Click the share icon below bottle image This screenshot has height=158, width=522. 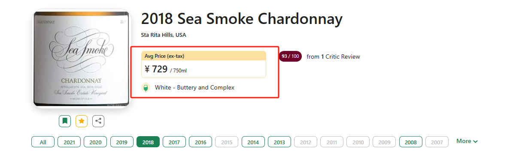click(98, 121)
